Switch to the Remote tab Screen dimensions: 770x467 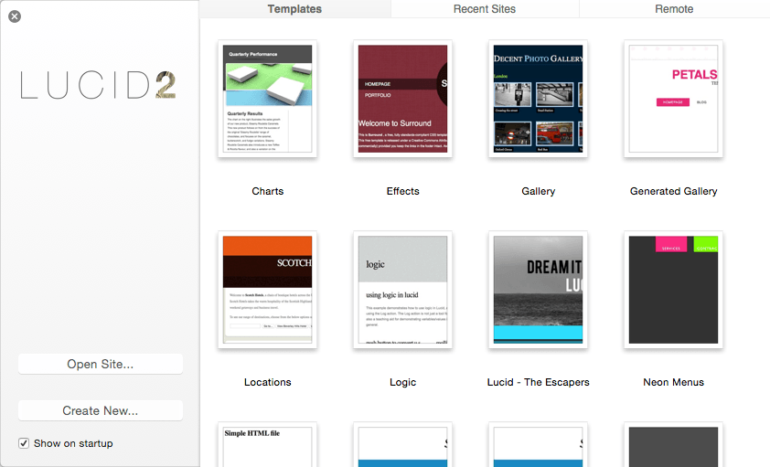pos(674,9)
